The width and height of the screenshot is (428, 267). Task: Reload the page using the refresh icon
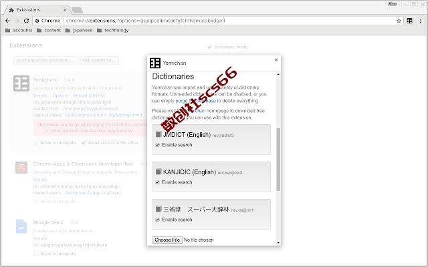point(26,21)
